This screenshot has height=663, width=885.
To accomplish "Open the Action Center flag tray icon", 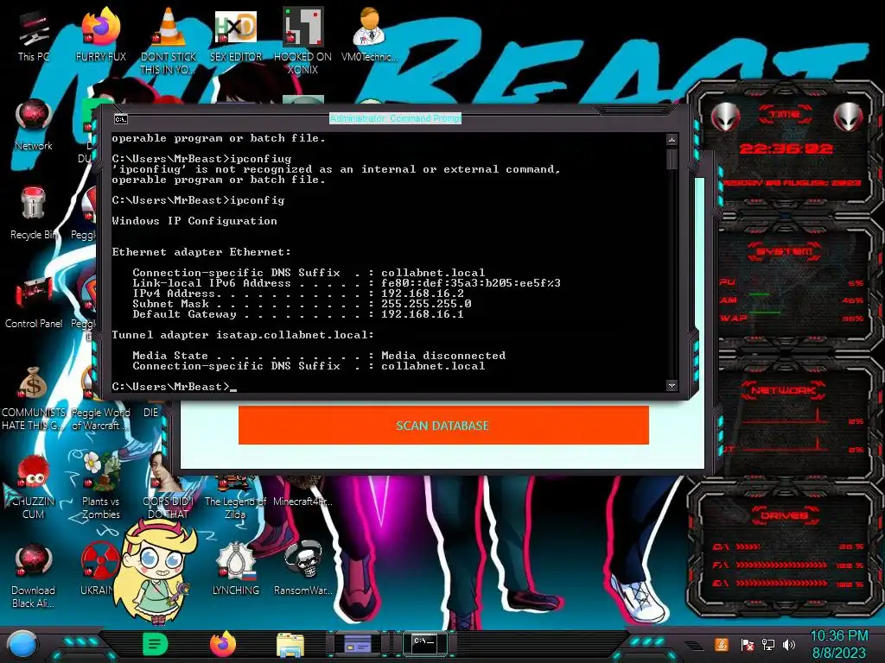I will pyautogui.click(x=748, y=645).
